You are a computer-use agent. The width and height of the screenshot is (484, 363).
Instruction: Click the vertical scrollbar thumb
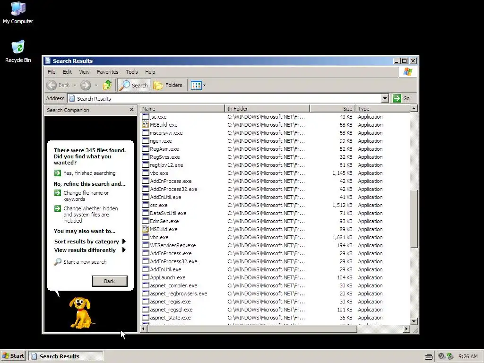tap(414, 218)
